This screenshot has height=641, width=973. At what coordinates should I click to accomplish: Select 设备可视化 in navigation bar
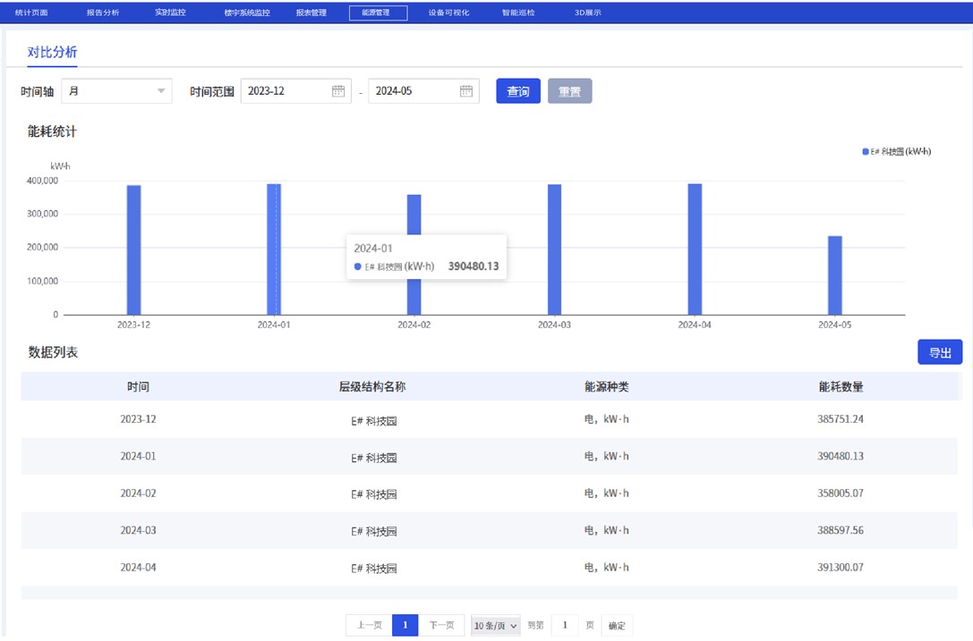[448, 13]
